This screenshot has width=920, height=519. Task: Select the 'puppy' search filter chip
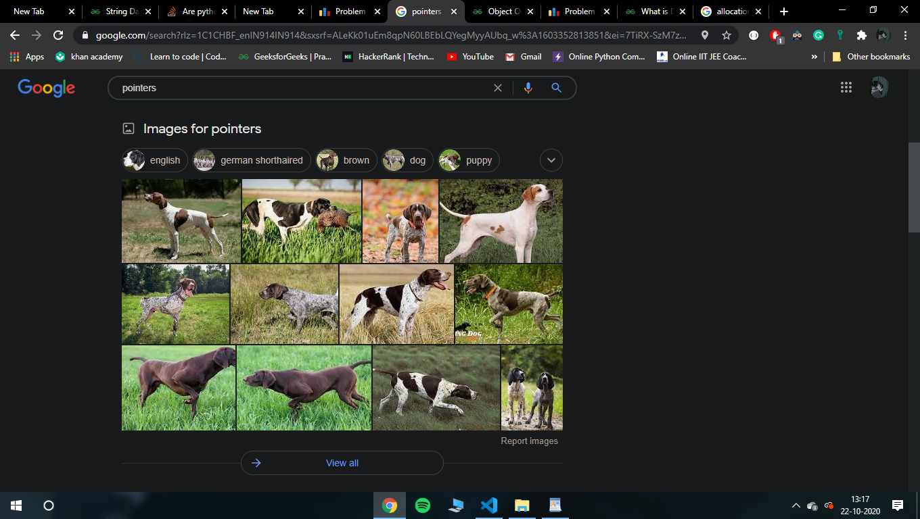click(468, 160)
